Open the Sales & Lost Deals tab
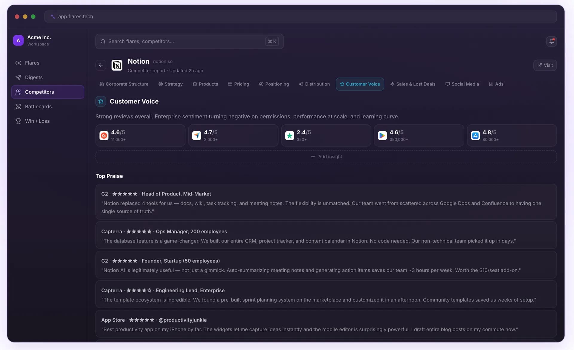Image resolution: width=574 pixels, height=350 pixels. (413, 84)
